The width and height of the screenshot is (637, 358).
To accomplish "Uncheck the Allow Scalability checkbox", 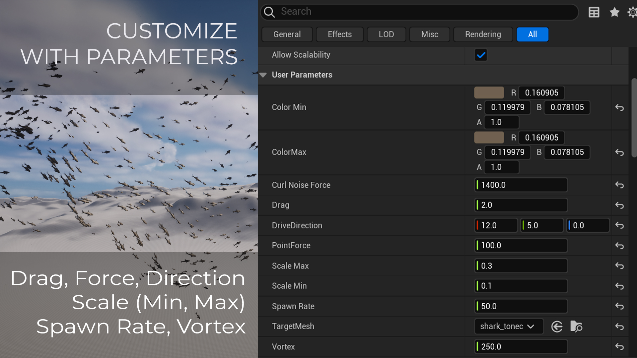I will [481, 55].
